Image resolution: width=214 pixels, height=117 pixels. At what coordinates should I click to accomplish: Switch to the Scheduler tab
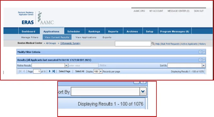tap(74, 32)
